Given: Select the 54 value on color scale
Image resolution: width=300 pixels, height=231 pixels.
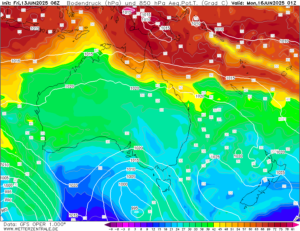Looking at the screenshot, I should 238,229.
